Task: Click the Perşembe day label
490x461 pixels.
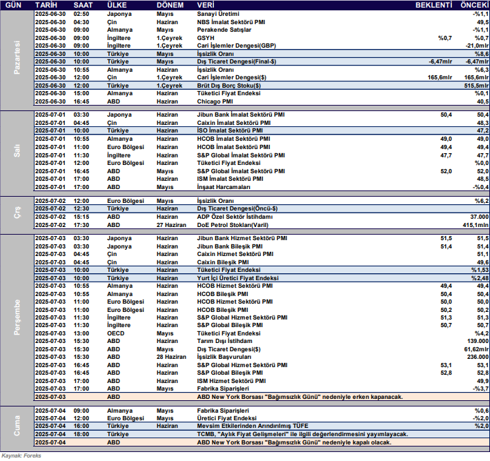Action: tap(15, 317)
